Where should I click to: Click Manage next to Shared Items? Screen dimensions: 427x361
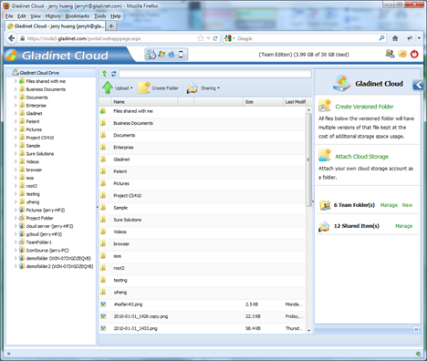[x=404, y=226]
